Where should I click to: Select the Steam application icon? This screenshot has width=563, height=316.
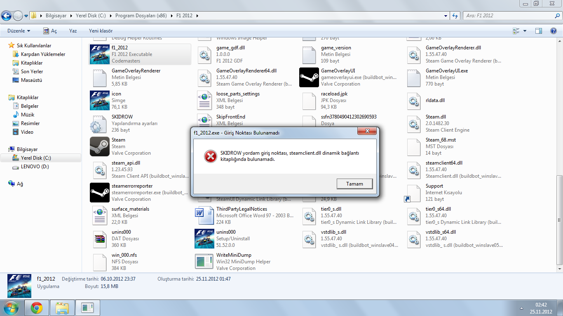click(99, 146)
